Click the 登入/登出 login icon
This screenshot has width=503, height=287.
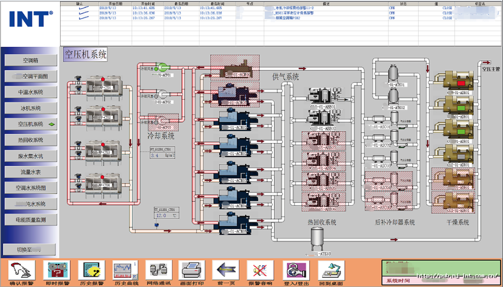coord(296,270)
